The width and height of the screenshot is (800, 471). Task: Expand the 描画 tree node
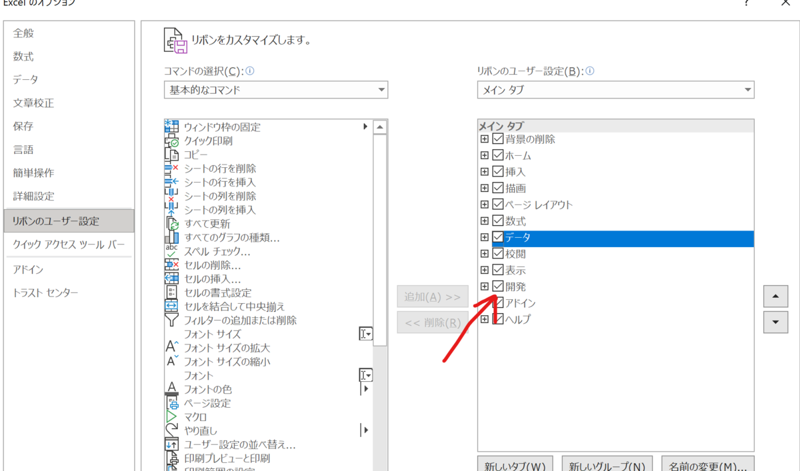pyautogui.click(x=485, y=188)
